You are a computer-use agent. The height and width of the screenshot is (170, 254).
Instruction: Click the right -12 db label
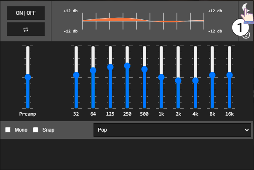(215, 31)
